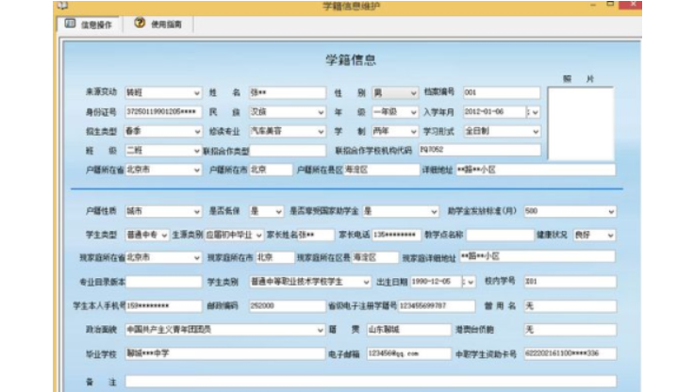694x392 pixels.
Task: Click the app icon in title bar
Action: point(63,6)
